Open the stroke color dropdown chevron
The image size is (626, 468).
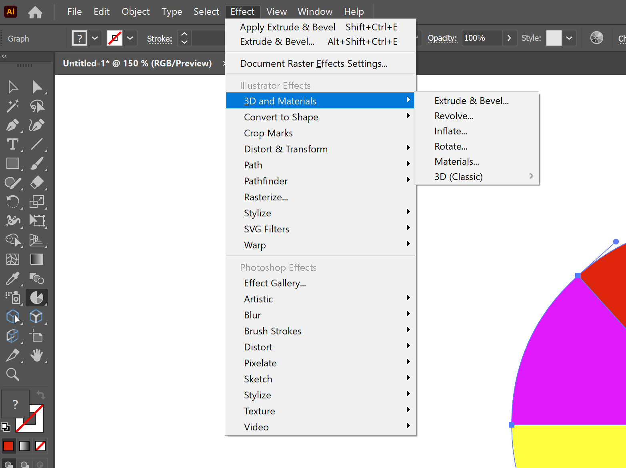(130, 38)
